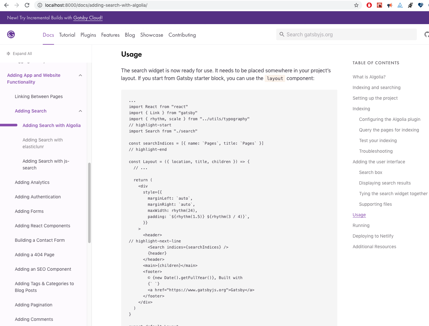Click the sidebar vertical scrollbar thumb
Image resolution: width=429 pixels, height=326 pixels.
tap(89, 203)
